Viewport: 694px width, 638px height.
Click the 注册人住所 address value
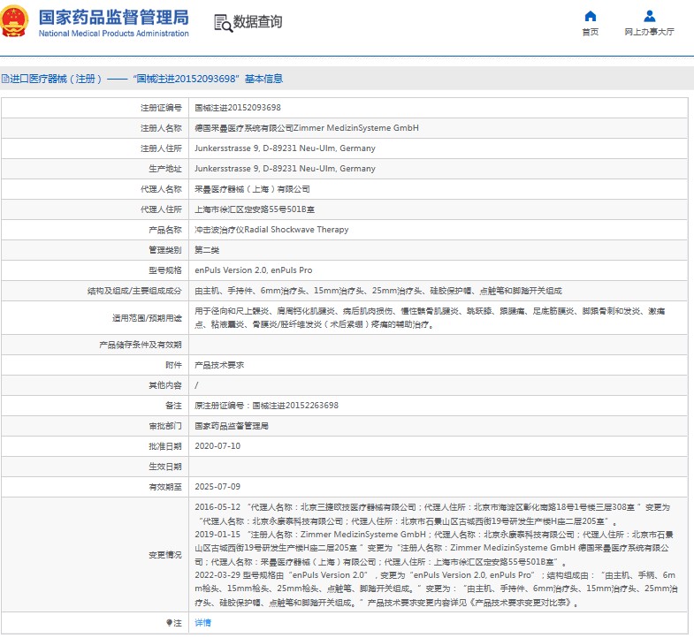[x=285, y=148]
